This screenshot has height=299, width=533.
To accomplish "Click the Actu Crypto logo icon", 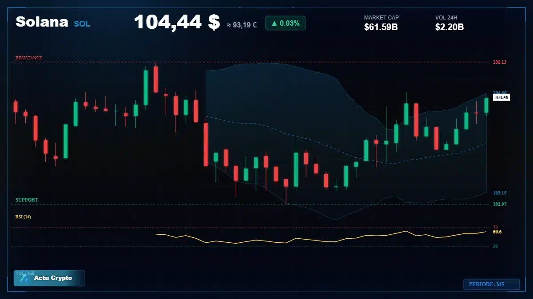I will (x=24, y=279).
